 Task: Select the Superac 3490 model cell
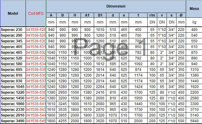13,121
